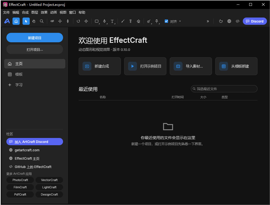The height and width of the screenshot is (205, 270).
Task: Open the LightCraft app chip
Action: (49, 187)
